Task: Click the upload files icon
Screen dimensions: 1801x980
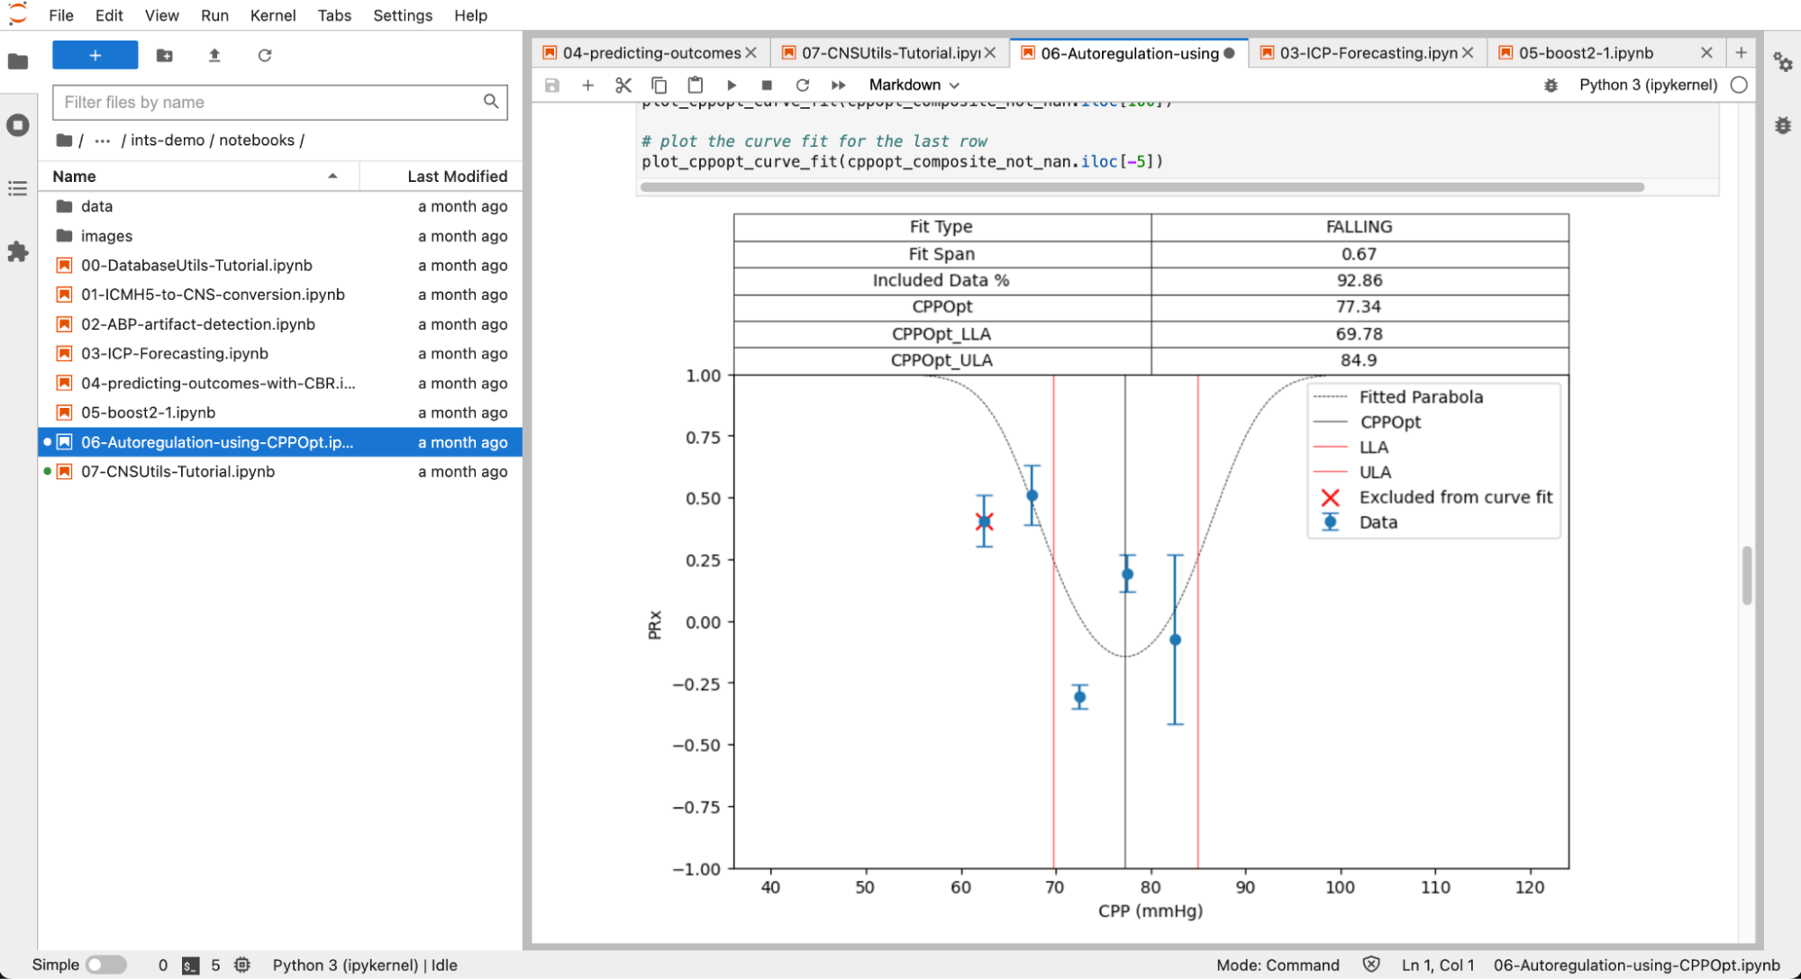Action: coord(214,56)
